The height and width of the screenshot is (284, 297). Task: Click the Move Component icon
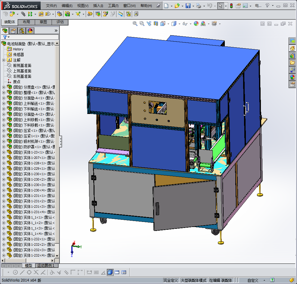pyautogui.click(x=48, y=14)
